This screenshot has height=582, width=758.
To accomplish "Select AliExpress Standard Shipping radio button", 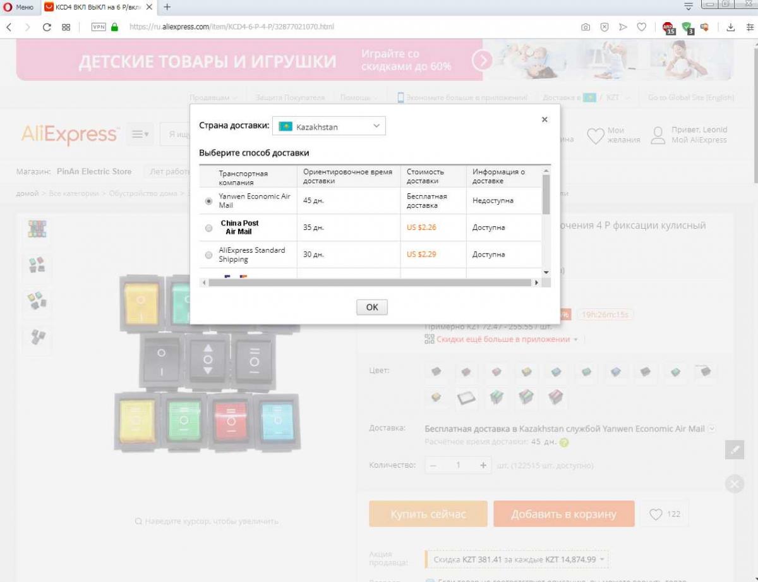I will 209,255.
